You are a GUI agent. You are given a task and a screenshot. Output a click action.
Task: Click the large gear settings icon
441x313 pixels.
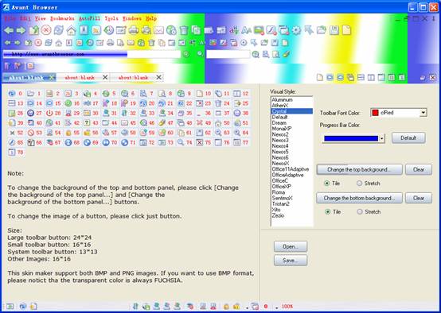(x=296, y=30)
